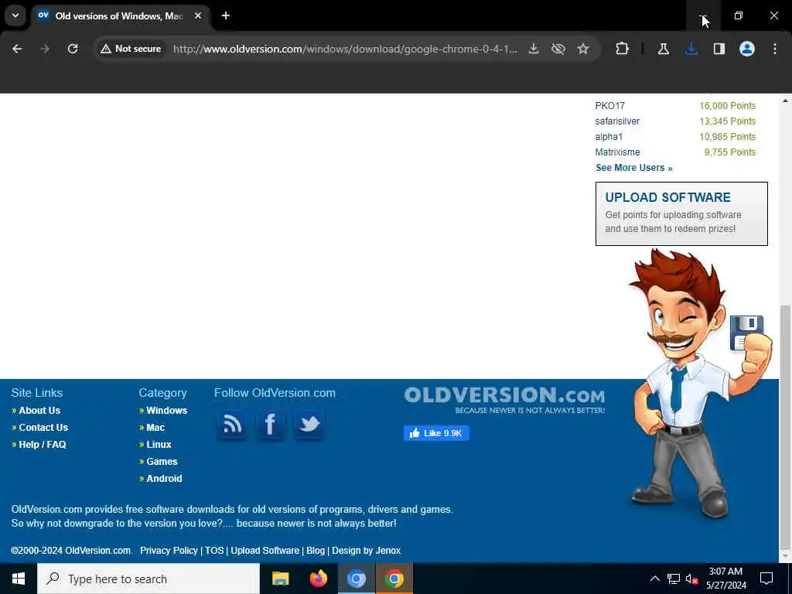Screen dimensions: 792x594
Task: Open the clock showing 3:07 AM
Action: coord(725,579)
